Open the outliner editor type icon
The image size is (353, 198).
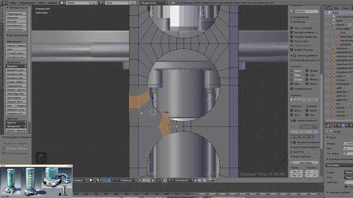click(x=329, y=8)
